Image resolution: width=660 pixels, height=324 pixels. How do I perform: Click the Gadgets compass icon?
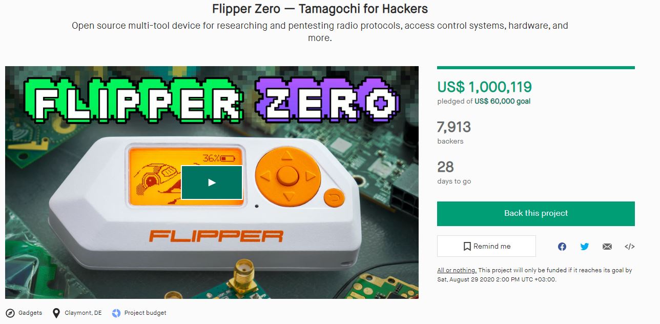(10, 313)
